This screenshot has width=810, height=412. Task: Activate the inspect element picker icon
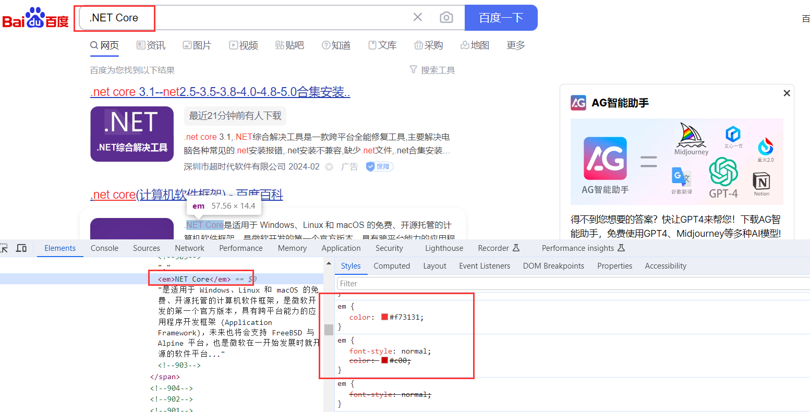point(4,248)
